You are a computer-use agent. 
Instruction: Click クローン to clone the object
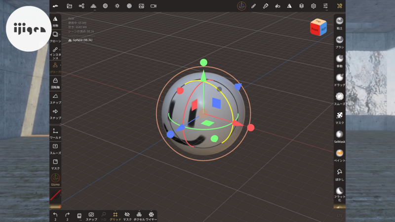[55, 37]
